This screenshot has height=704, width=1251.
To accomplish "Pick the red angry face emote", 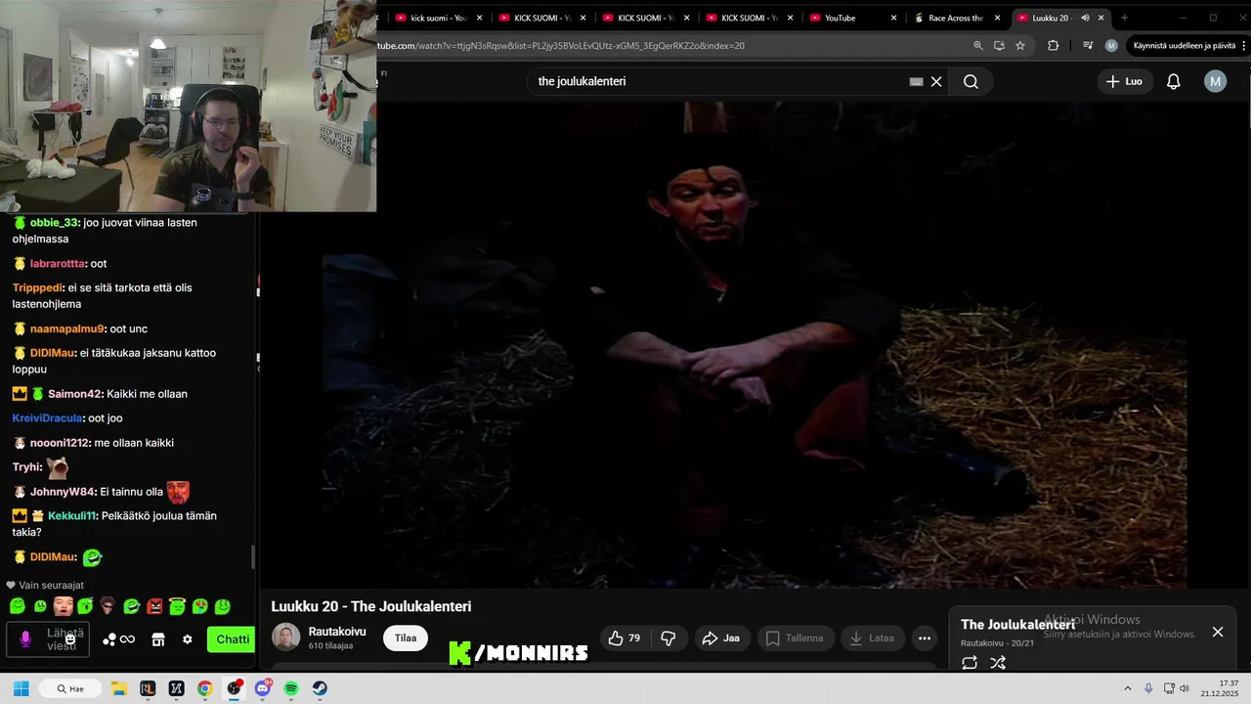I will [x=154, y=606].
